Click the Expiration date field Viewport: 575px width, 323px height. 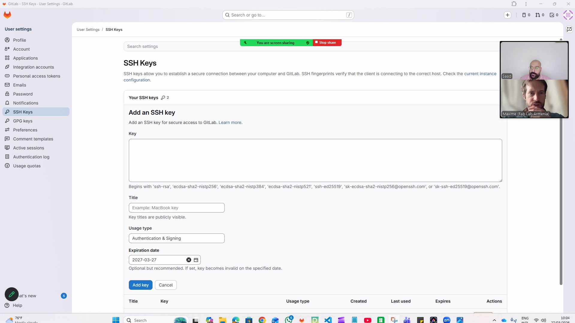[x=164, y=260]
